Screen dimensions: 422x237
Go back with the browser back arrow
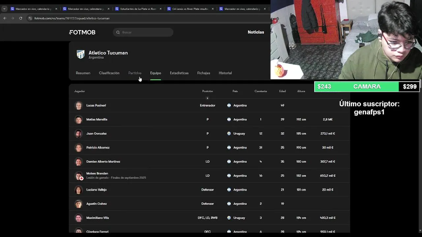coord(5,18)
